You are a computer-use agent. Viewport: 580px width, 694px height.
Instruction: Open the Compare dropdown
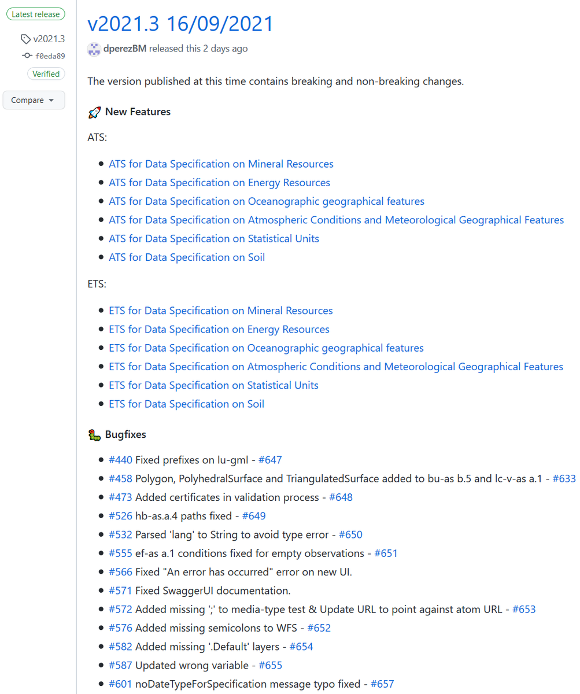34,100
